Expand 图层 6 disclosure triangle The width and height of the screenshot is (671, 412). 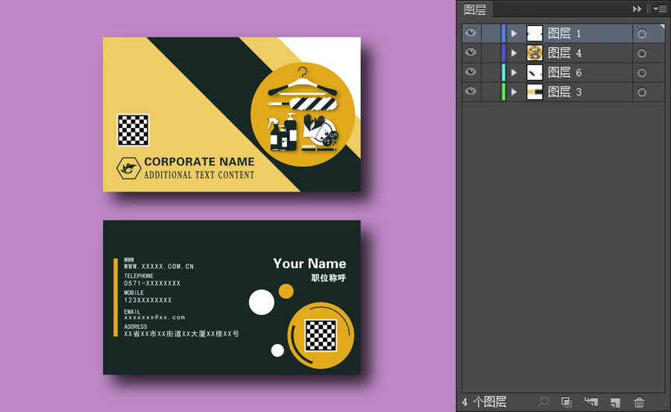[514, 72]
